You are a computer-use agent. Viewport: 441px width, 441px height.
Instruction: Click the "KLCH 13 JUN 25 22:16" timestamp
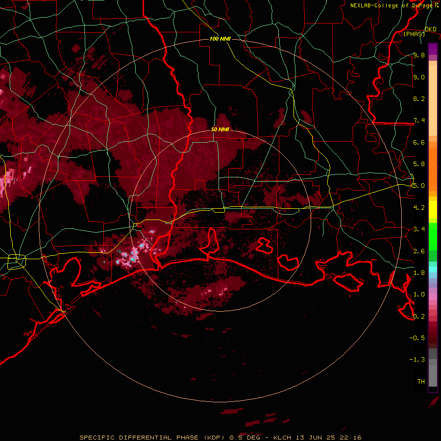[x=317, y=438]
